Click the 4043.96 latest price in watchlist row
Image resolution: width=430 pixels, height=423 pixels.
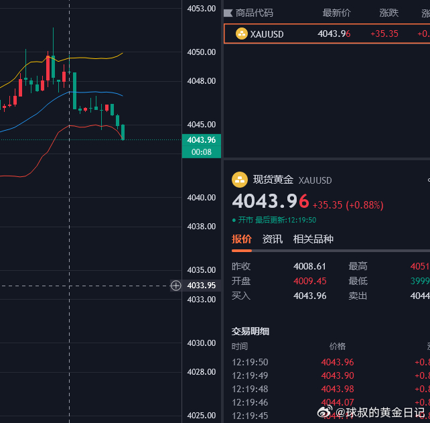pos(334,34)
